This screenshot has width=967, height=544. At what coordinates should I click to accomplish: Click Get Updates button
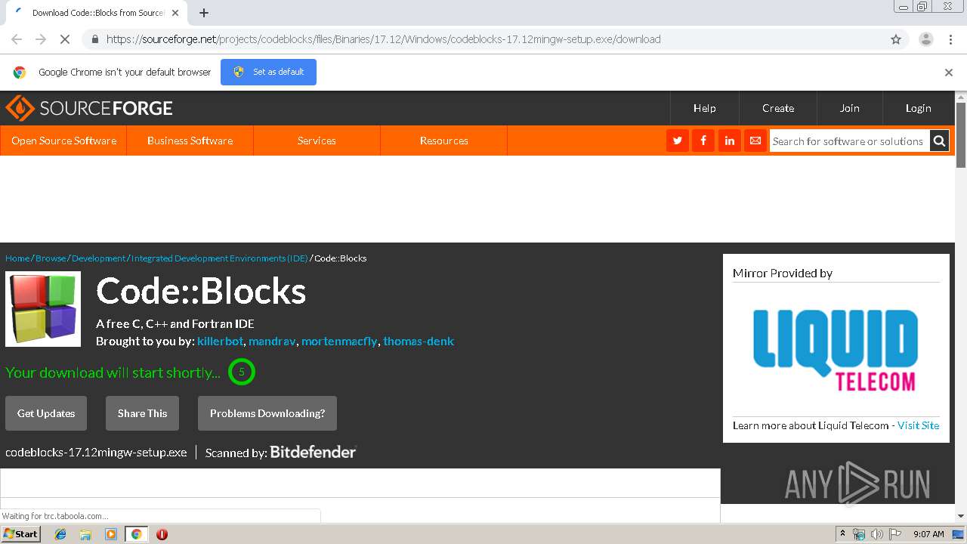point(46,413)
